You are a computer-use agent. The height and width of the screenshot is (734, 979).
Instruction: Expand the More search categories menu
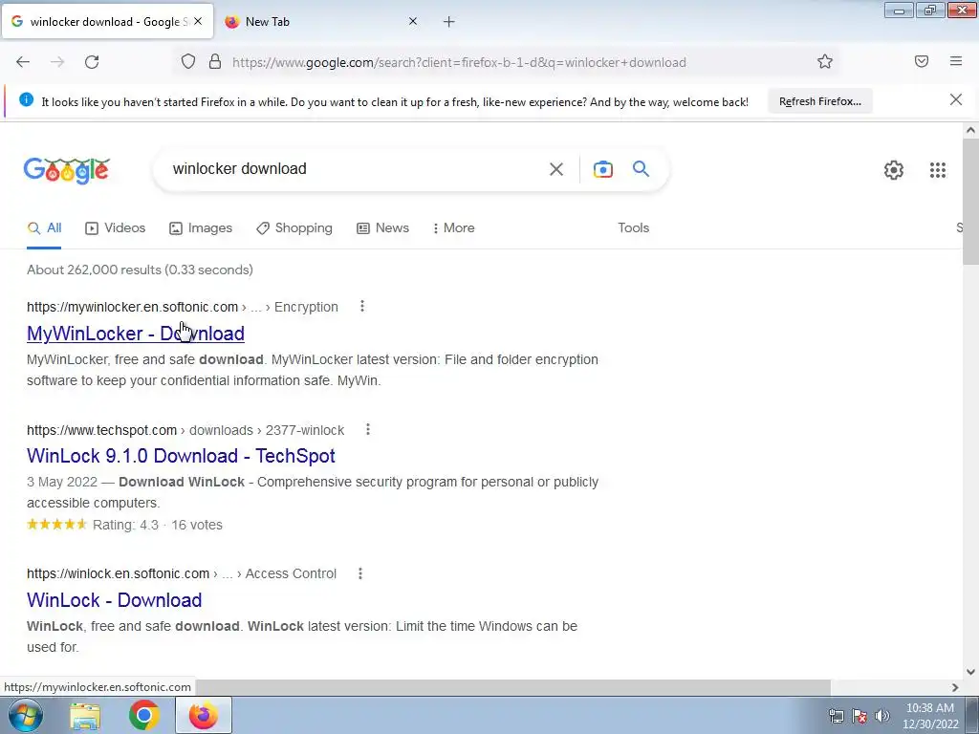(454, 228)
